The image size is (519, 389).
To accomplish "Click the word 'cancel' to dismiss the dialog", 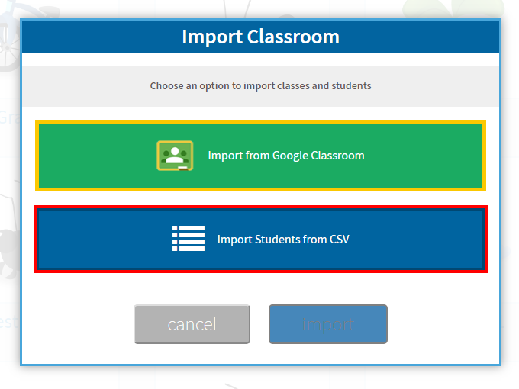I will pyautogui.click(x=192, y=324).
